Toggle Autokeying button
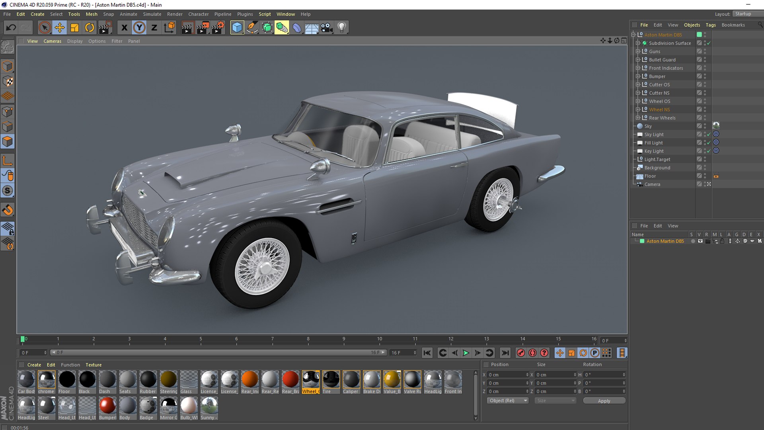764x430 pixels. tap(532, 353)
